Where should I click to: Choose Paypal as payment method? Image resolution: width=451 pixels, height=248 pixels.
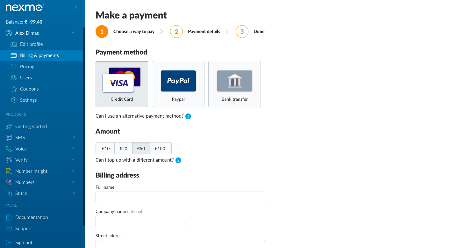click(178, 84)
